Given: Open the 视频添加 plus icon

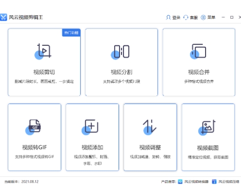Looking at the screenshot, I should pos(90,127).
